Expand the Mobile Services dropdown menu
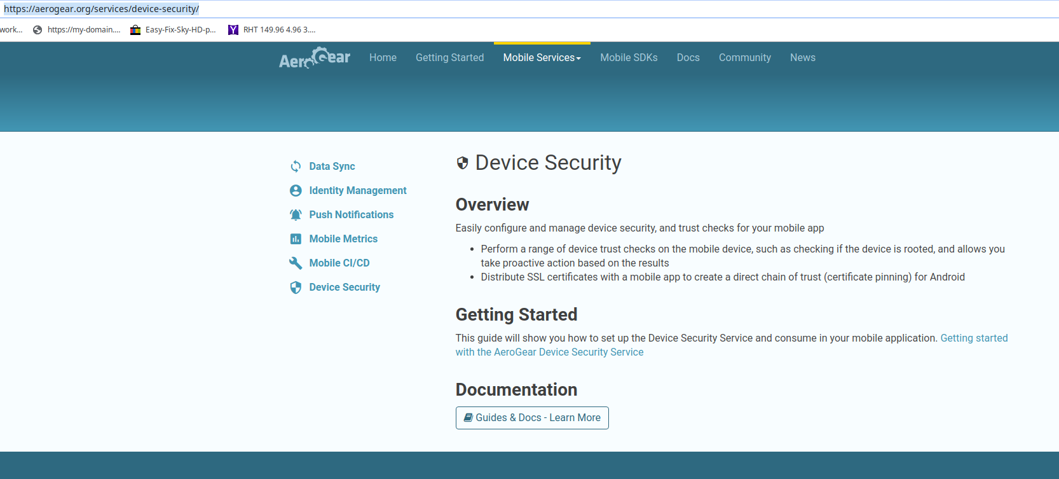Screen dimensions: 1059x479 click(x=542, y=57)
